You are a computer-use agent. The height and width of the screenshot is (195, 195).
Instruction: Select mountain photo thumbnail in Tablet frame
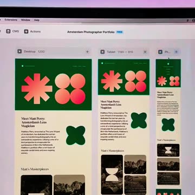135,164
